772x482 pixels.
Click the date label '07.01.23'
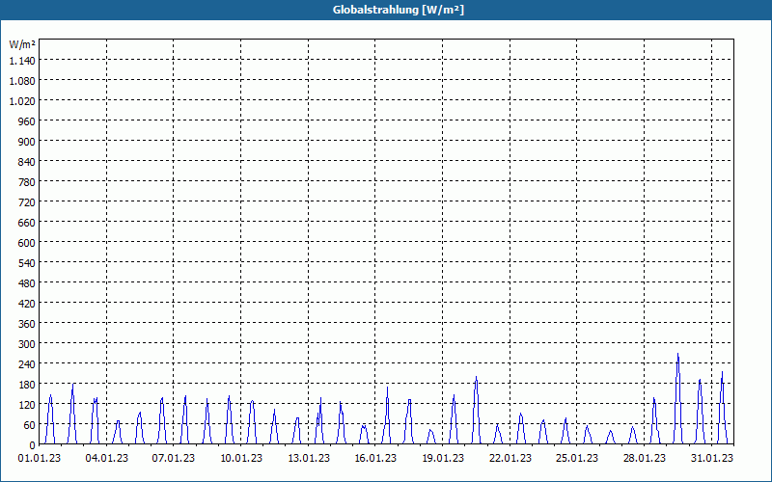coord(174,459)
